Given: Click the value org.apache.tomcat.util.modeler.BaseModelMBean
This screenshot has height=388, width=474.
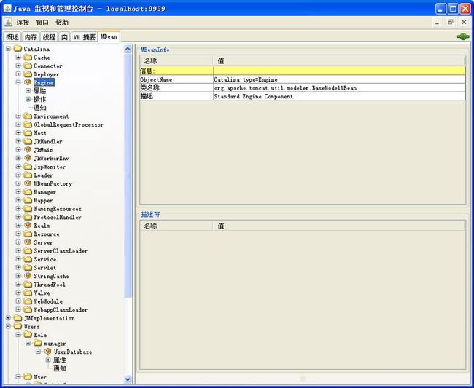Looking at the screenshot, I should click(x=285, y=88).
